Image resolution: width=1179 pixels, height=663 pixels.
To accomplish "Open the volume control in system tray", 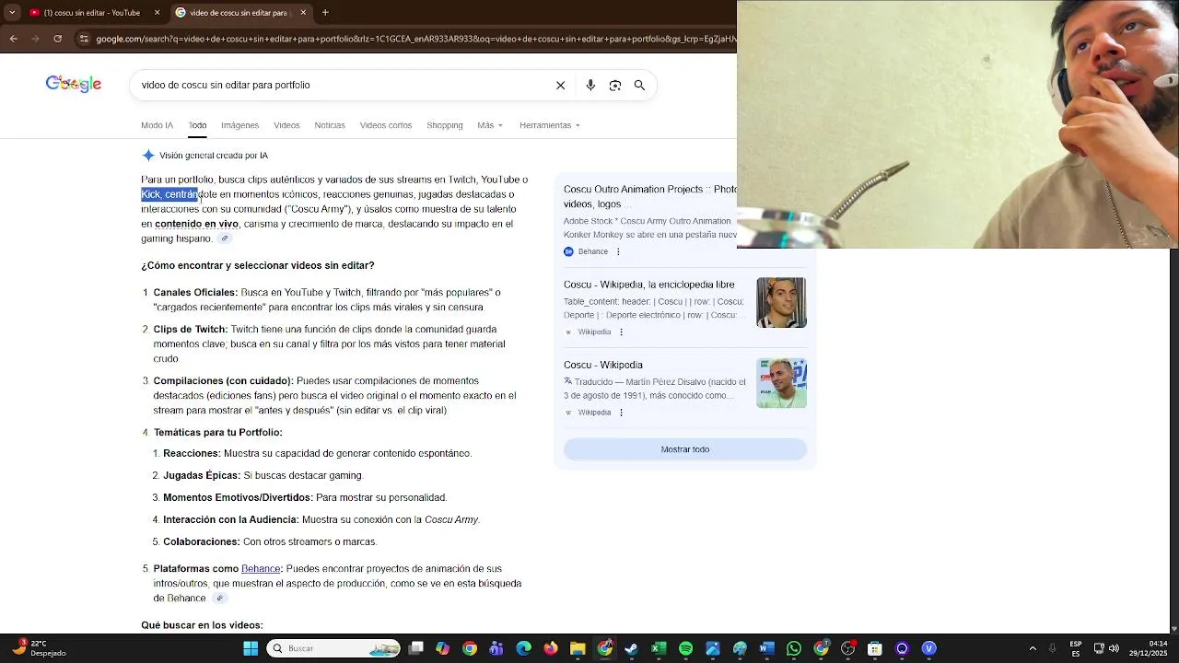I will tap(1115, 648).
